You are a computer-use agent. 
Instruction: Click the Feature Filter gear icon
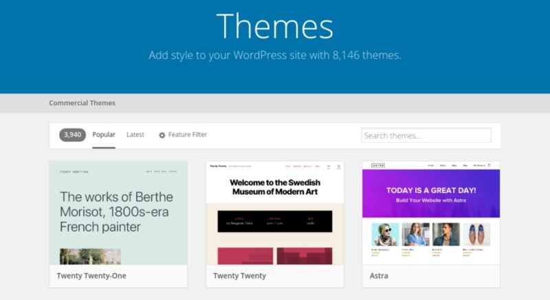(x=162, y=135)
